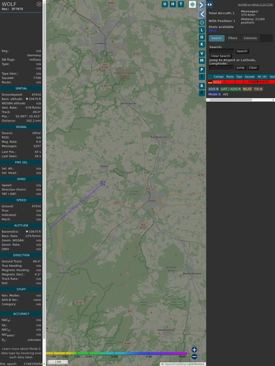Close the WOLF aircraft info panel
This screenshot has width=275, height=366.
tap(39, 4)
